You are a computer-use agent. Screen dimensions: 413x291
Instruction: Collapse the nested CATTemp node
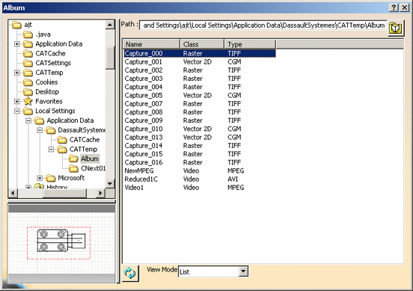51,150
